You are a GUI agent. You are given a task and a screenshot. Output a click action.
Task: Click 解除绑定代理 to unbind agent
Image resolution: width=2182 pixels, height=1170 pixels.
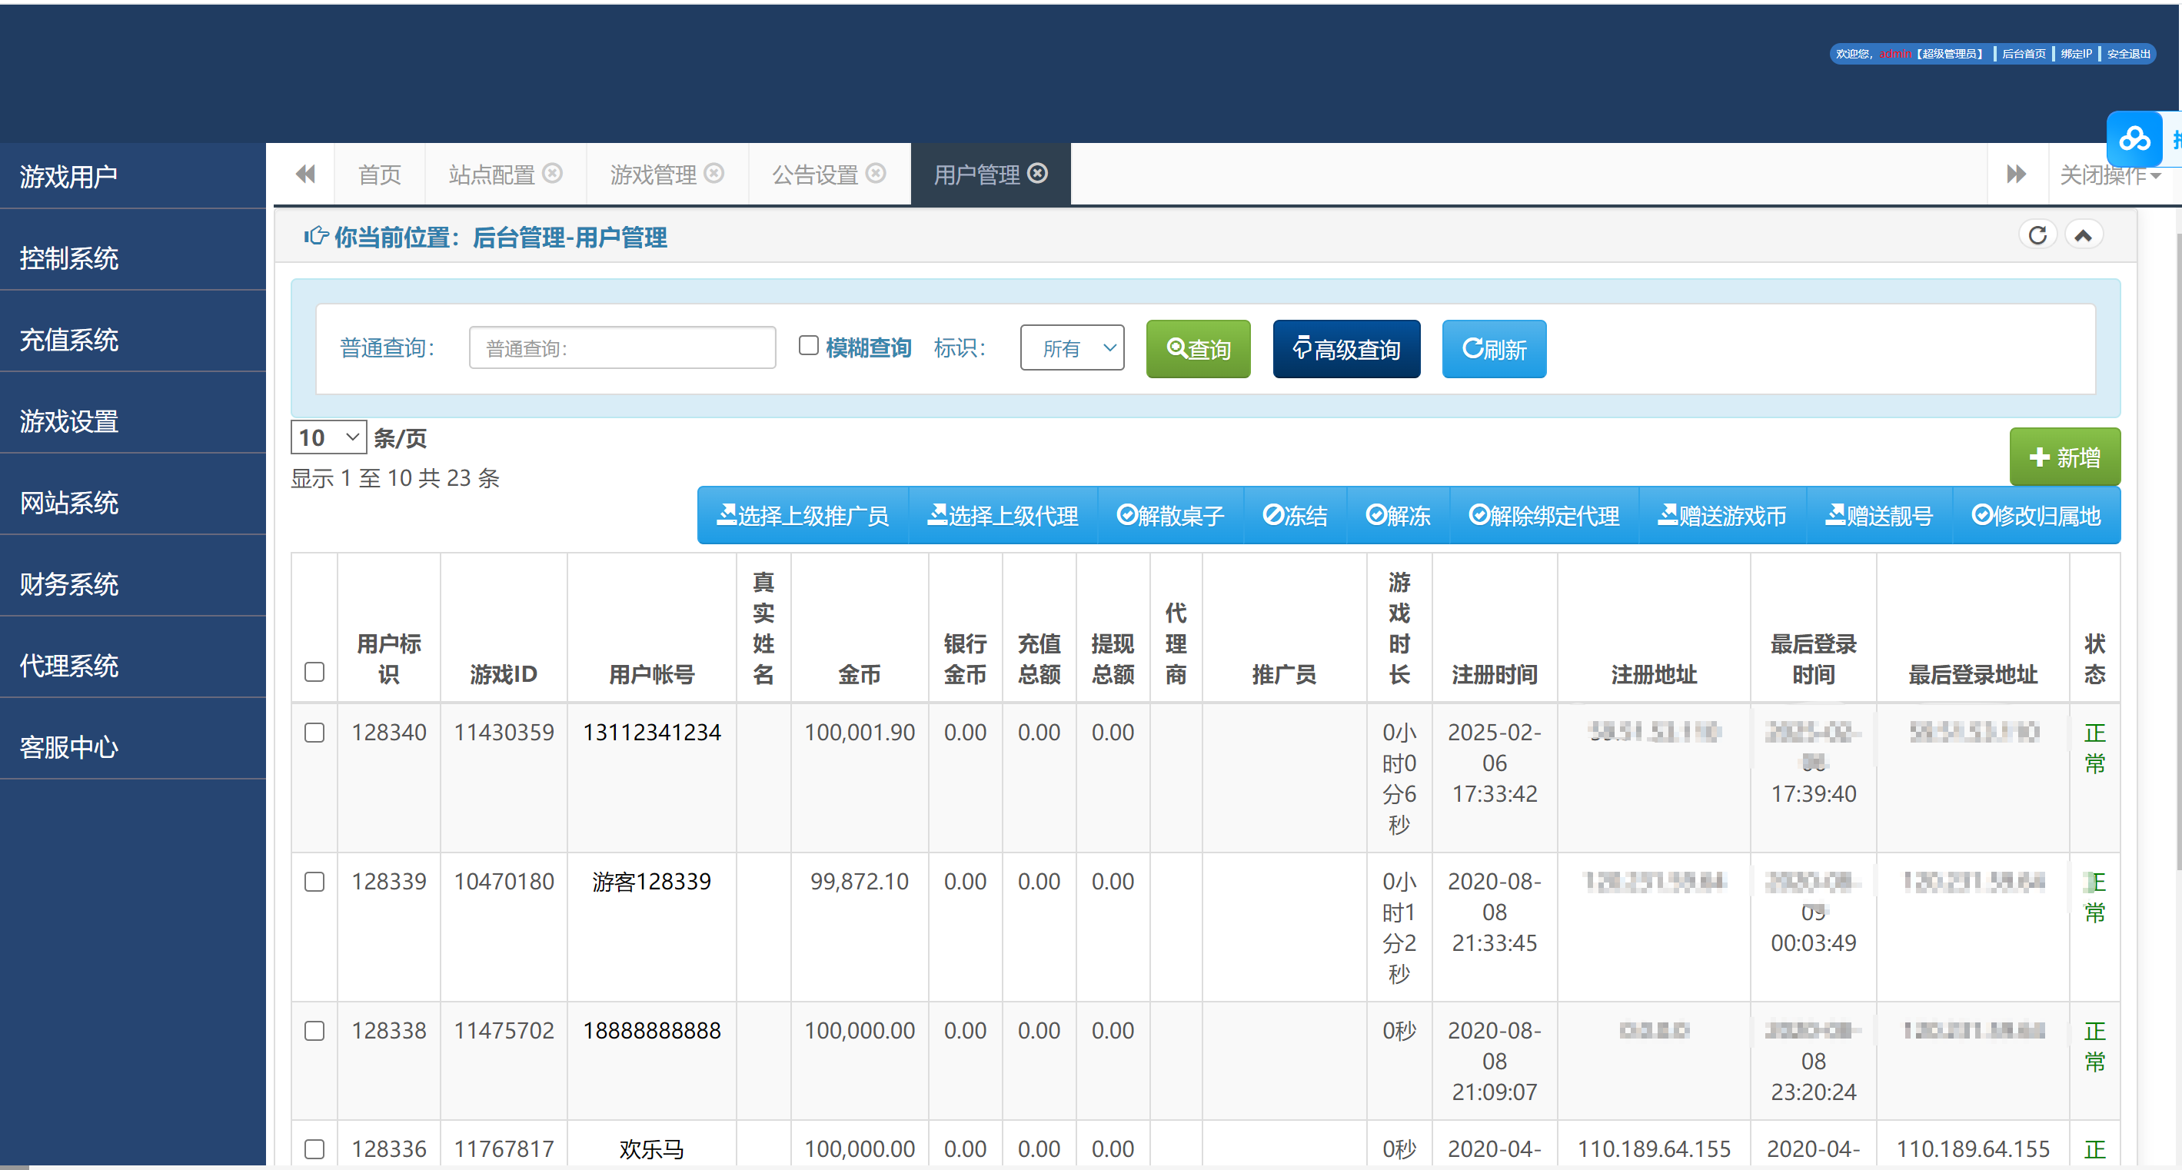pos(1543,515)
